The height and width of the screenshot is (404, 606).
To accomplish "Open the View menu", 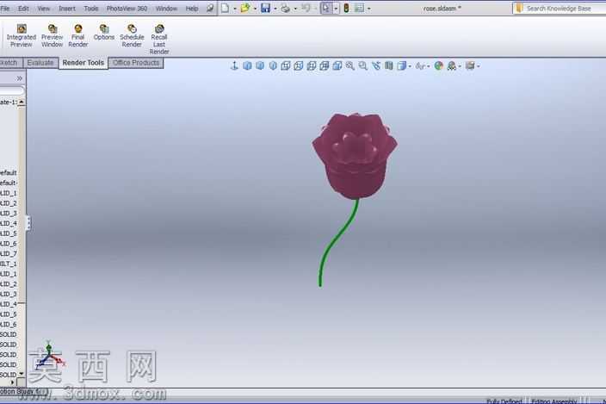I will [44, 8].
